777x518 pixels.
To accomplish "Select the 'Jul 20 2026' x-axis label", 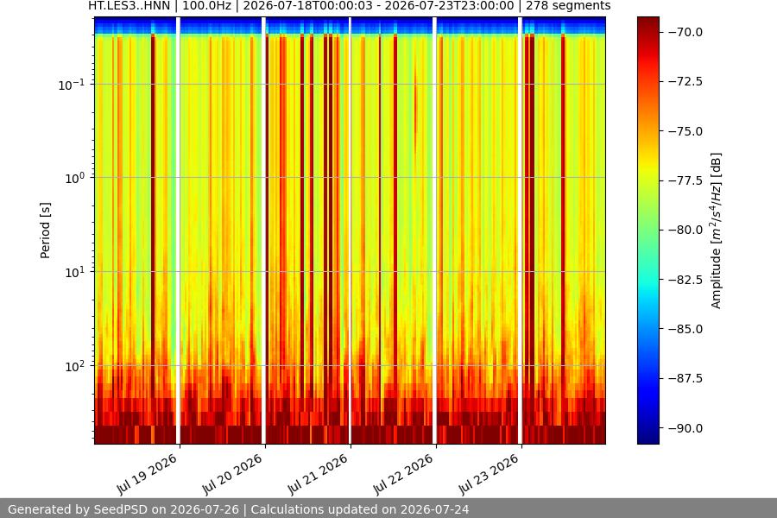I will pos(232,474).
